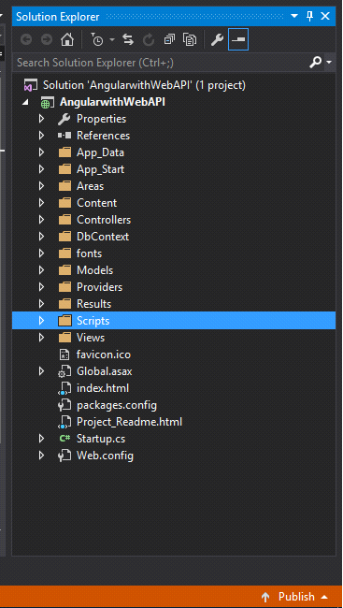
Task: Expand the highlighted Scripts folder
Action: (x=41, y=321)
